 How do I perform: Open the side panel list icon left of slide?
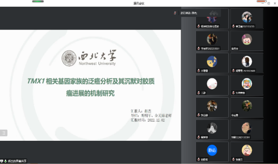[x=3, y=133]
